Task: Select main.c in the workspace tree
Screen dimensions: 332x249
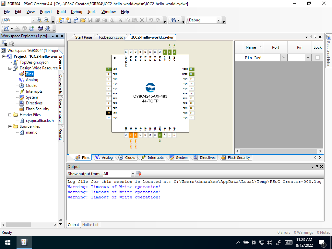Action: 31,132
